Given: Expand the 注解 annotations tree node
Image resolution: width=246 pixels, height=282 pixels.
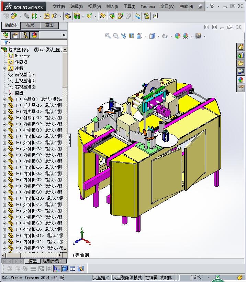Looking at the screenshot, I should (4, 69).
